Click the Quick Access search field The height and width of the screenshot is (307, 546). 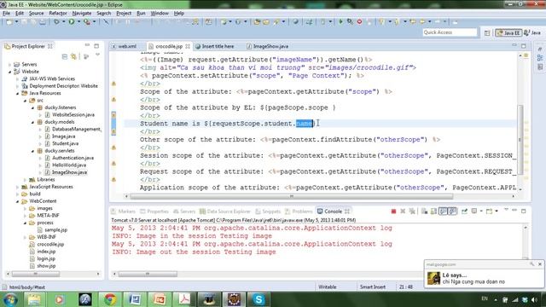pos(450,32)
